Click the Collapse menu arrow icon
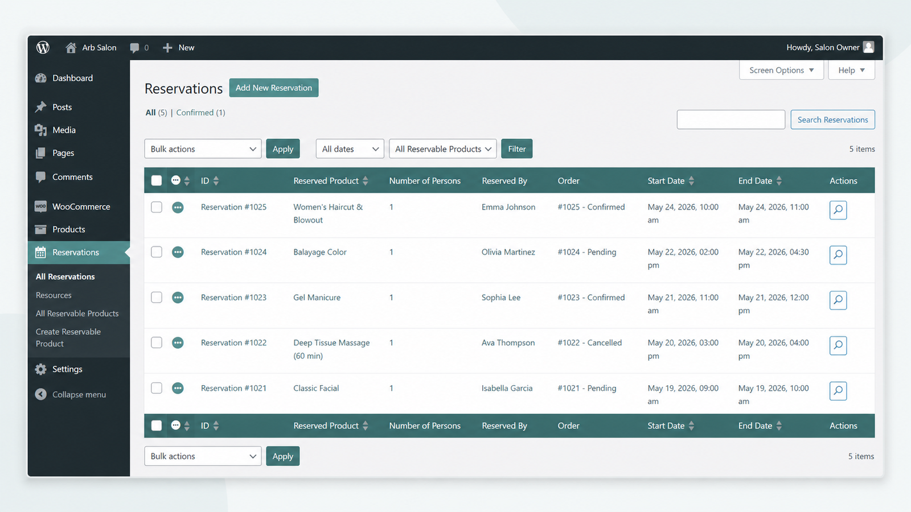The image size is (911, 512). (x=40, y=394)
